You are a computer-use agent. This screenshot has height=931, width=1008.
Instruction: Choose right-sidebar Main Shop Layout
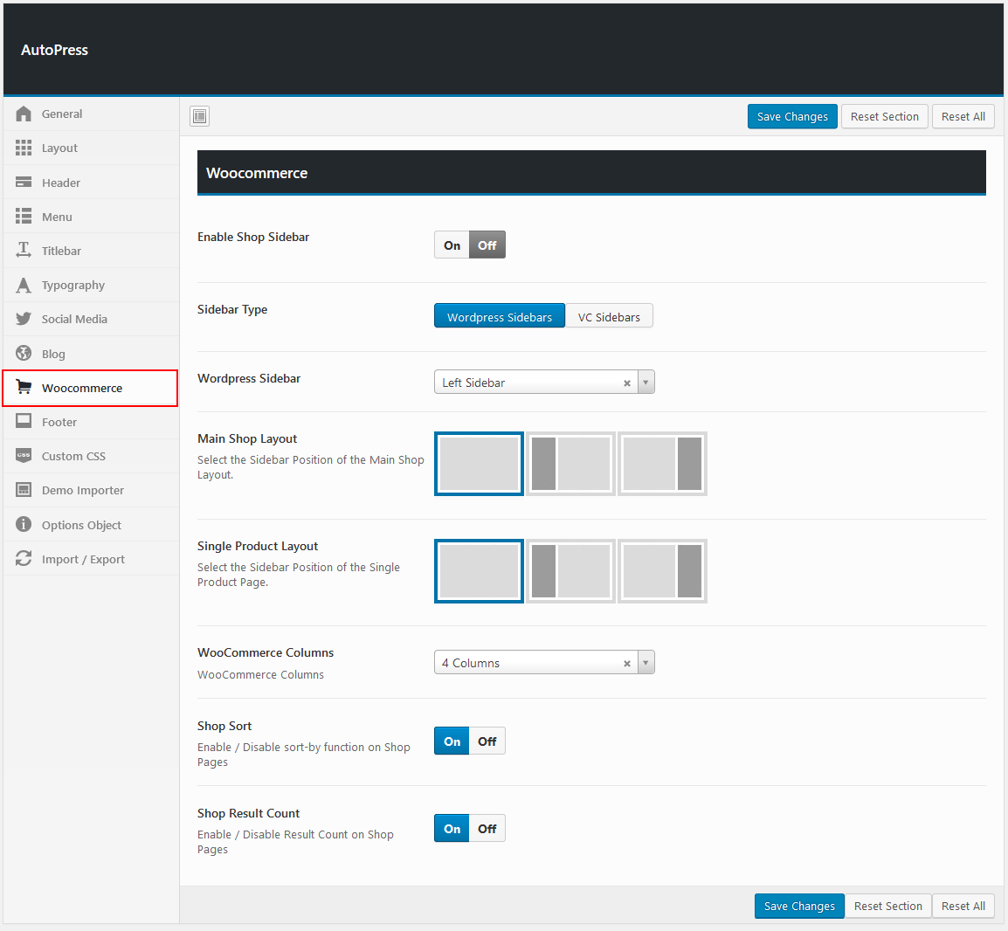(x=662, y=464)
